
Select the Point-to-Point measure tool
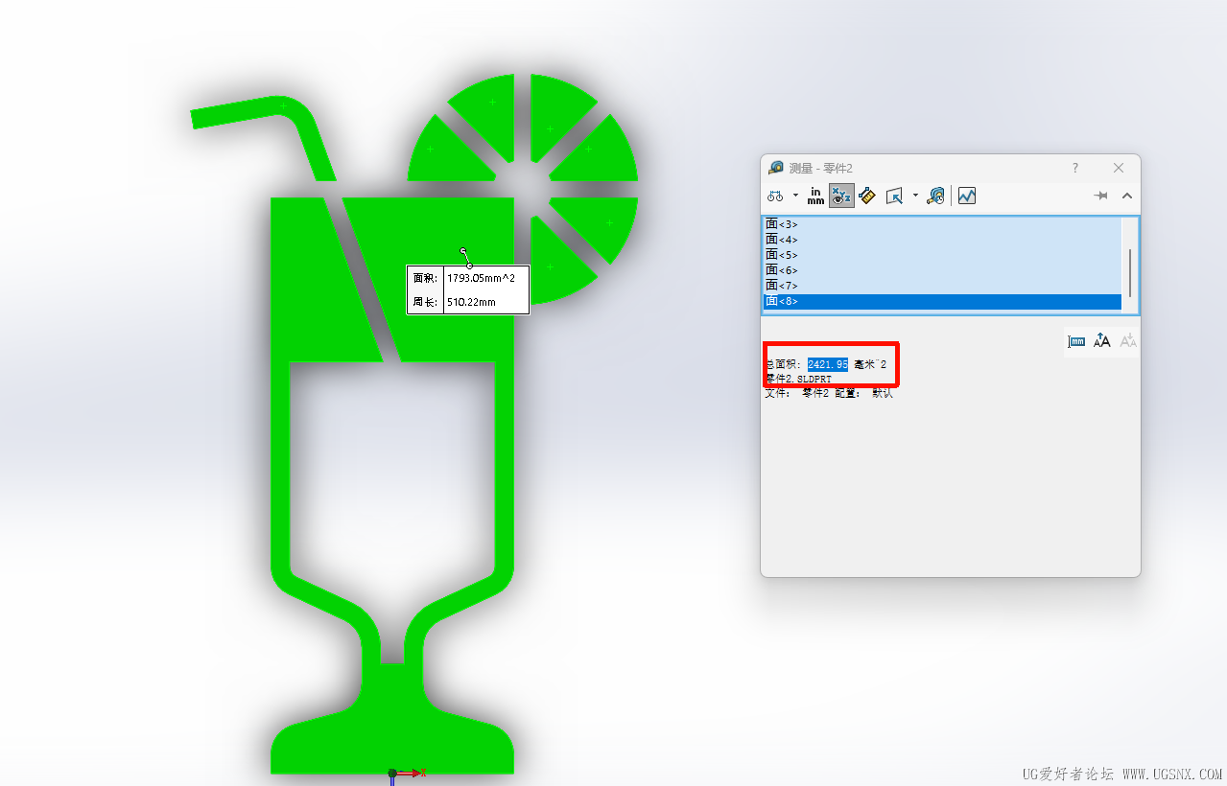(867, 196)
